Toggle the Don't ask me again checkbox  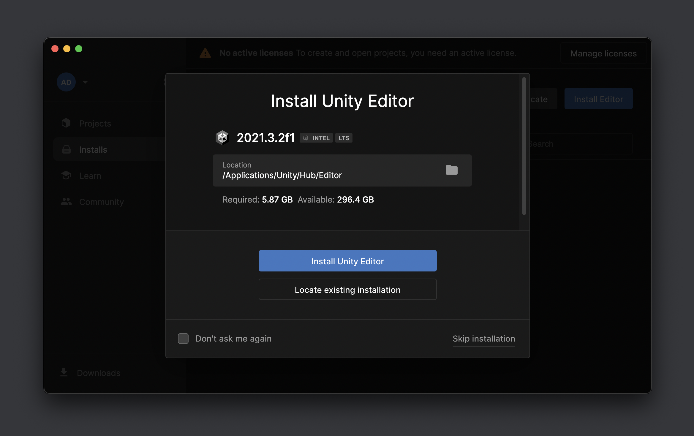click(183, 338)
